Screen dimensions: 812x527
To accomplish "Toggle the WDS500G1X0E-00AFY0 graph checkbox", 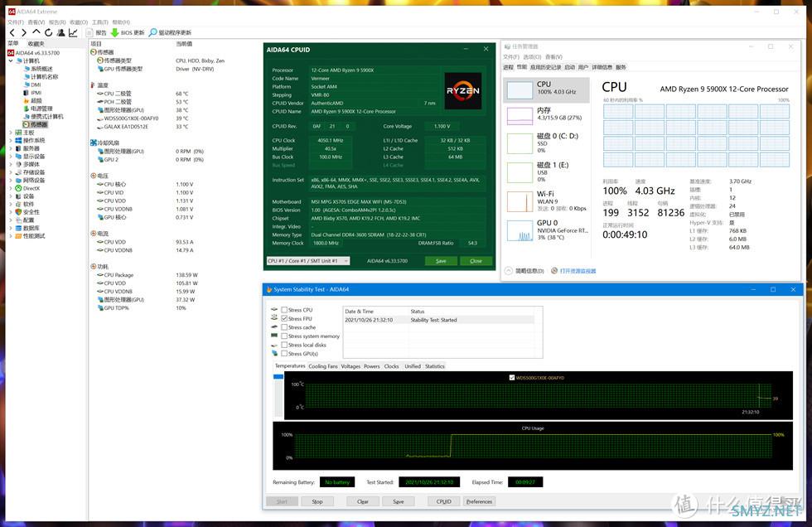I will coord(512,377).
